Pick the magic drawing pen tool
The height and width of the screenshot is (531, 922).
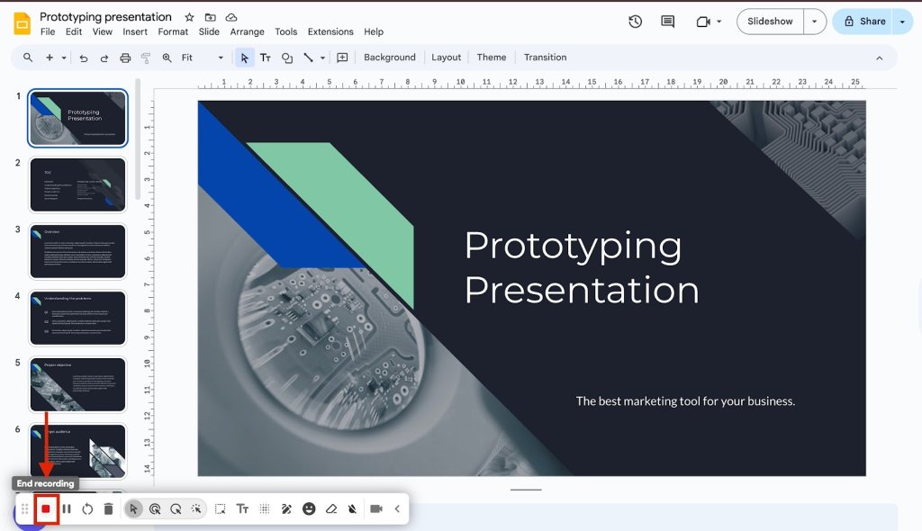[x=287, y=509]
